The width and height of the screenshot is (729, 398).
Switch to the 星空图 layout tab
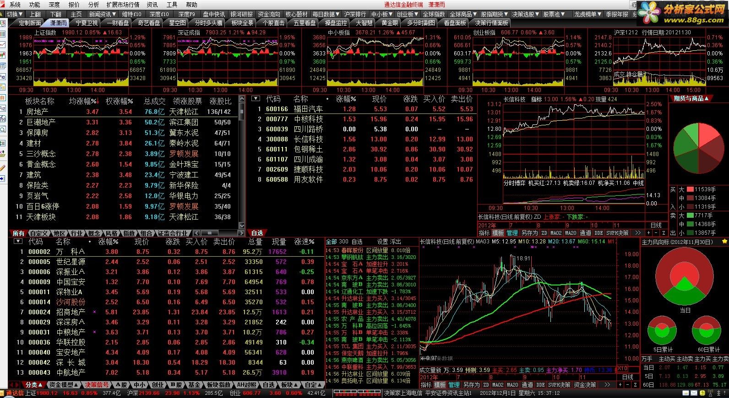[x=177, y=23]
